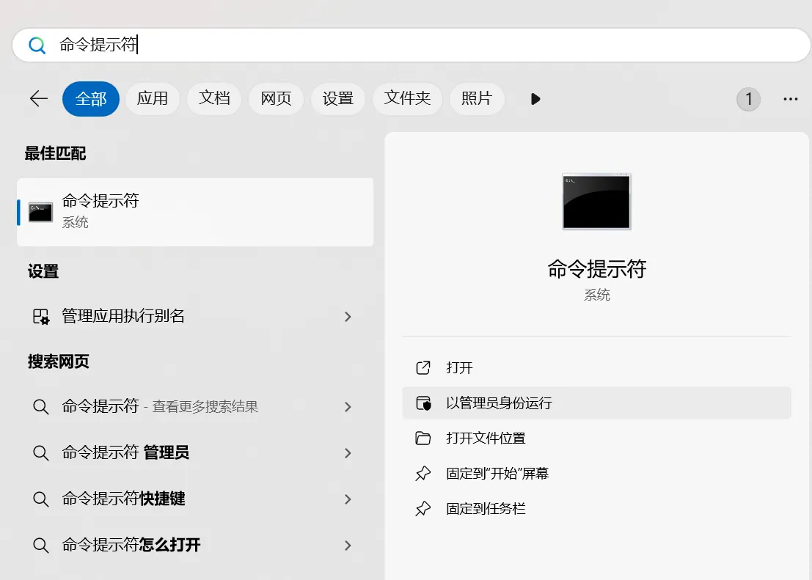Viewport: 812px width, 580px height.
Task: Click the back arrow to return
Action: [x=38, y=99]
